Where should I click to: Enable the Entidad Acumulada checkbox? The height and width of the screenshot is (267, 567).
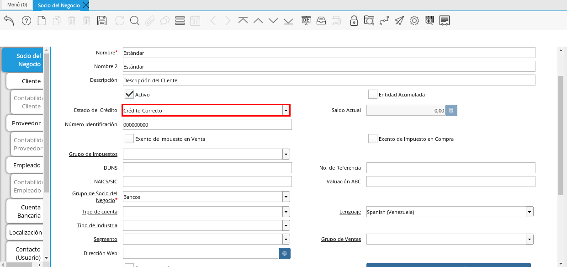[x=373, y=94]
